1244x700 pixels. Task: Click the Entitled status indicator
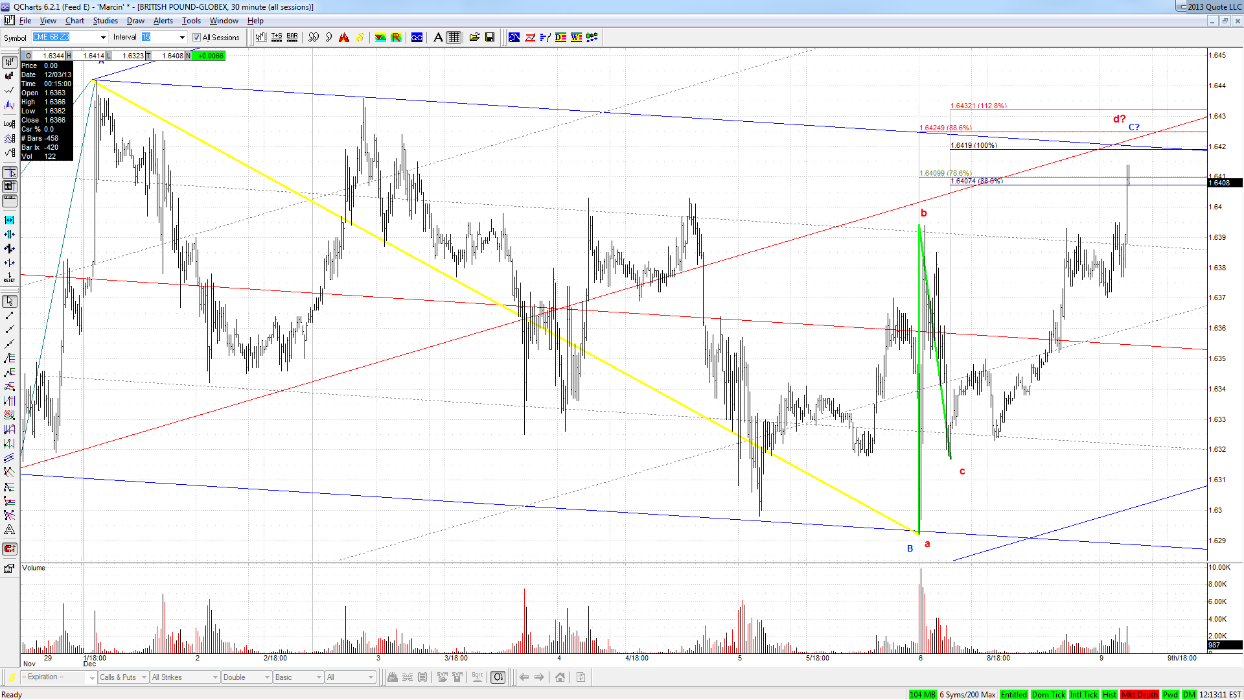(x=1013, y=695)
